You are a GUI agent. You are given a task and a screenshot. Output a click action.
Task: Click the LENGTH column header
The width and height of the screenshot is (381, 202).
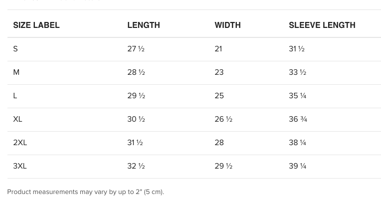[x=144, y=25]
